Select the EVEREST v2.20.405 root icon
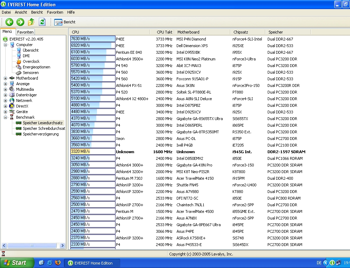Screen dimensions: 350x268 [x=5, y=39]
